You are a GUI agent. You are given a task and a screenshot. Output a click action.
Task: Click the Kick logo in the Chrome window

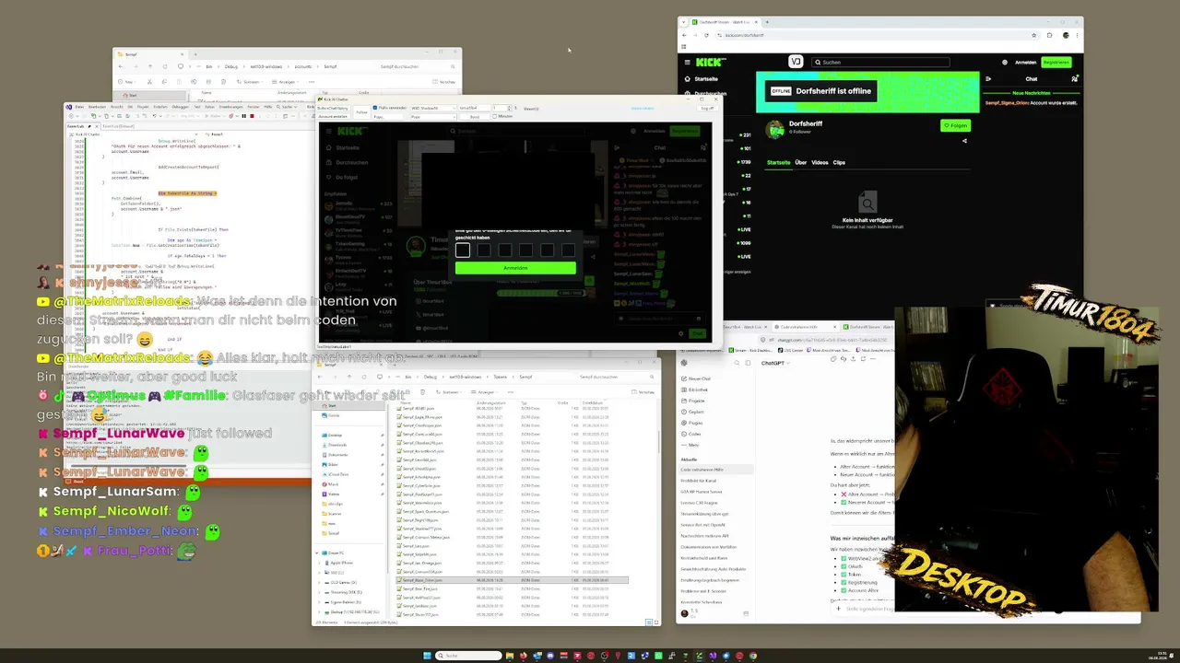(x=710, y=62)
